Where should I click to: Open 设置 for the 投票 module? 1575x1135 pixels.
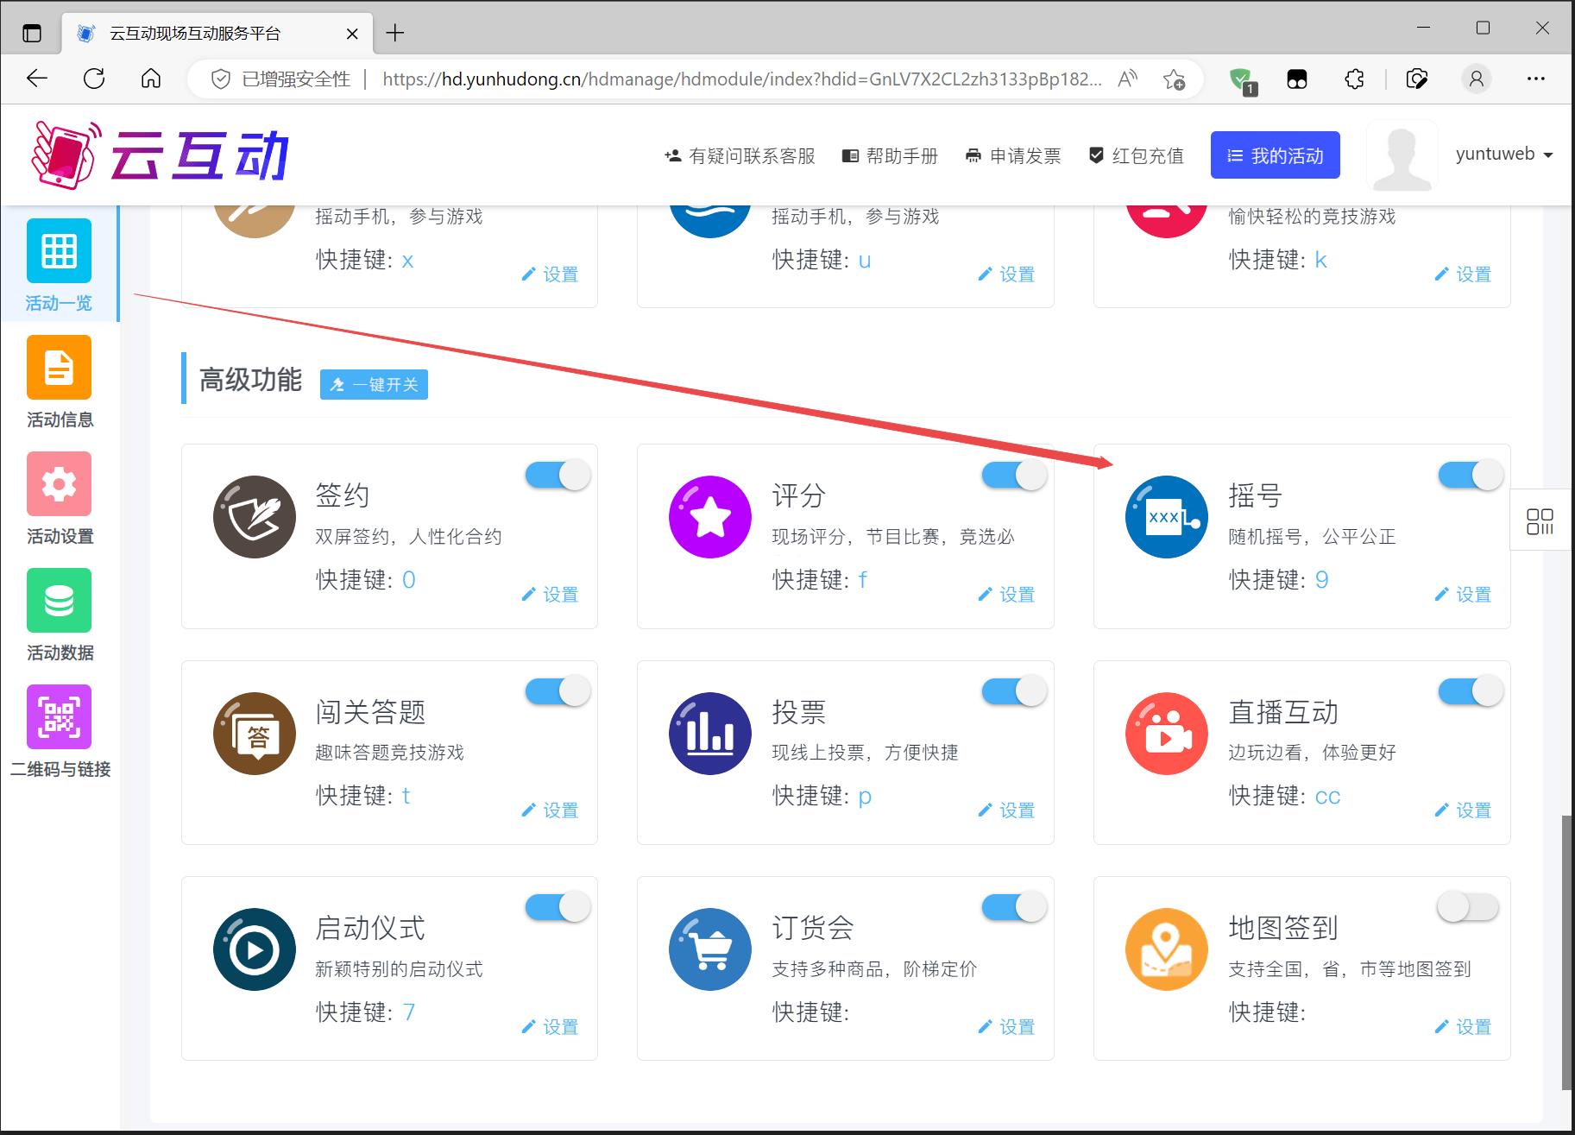tap(1006, 810)
